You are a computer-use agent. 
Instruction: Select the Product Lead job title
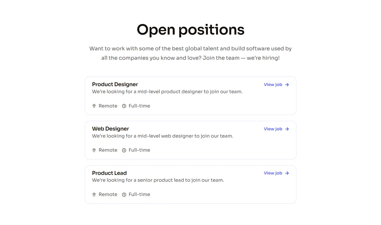(109, 173)
